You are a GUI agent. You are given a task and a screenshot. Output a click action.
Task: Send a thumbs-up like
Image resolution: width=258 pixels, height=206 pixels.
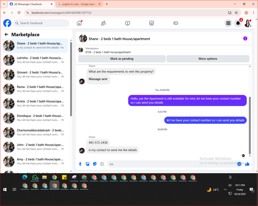coord(247,164)
